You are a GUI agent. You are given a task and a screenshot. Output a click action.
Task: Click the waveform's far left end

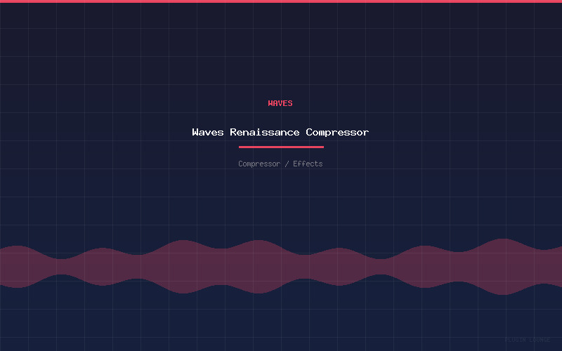point(3,267)
